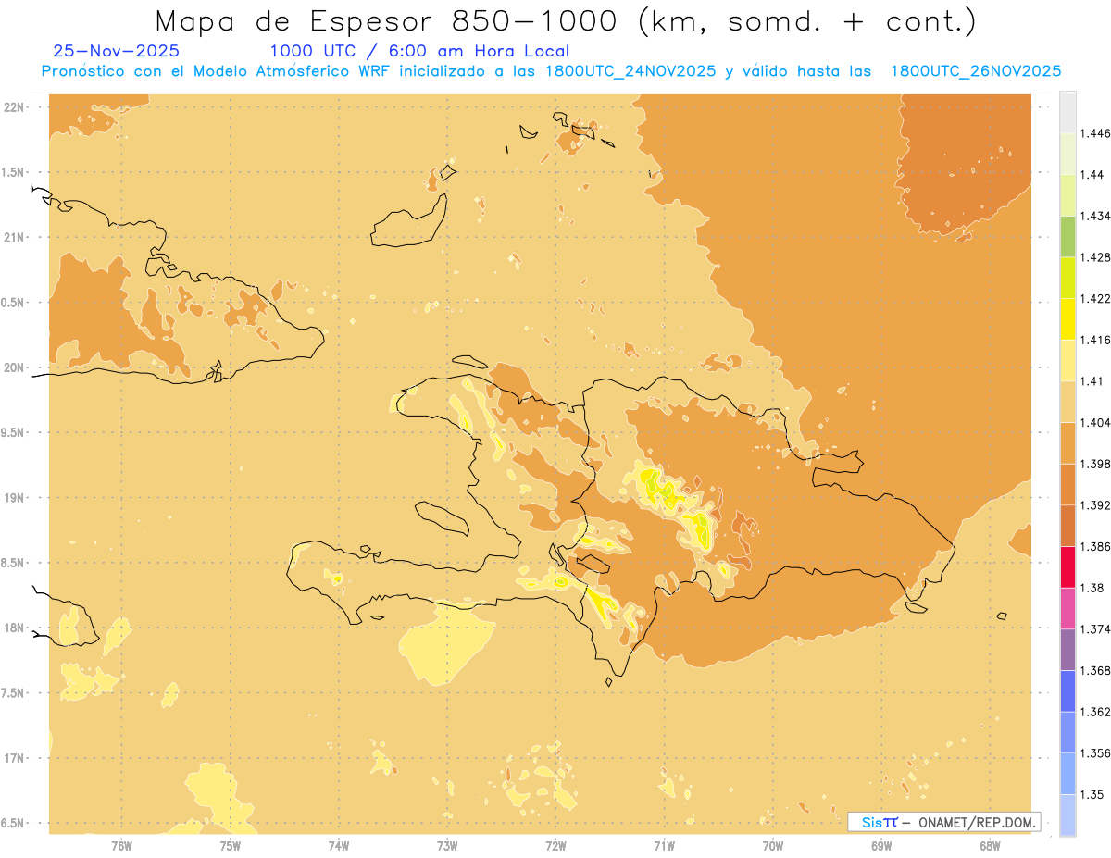
Task: Click the colorbar value 1.386
Action: coord(1093,546)
